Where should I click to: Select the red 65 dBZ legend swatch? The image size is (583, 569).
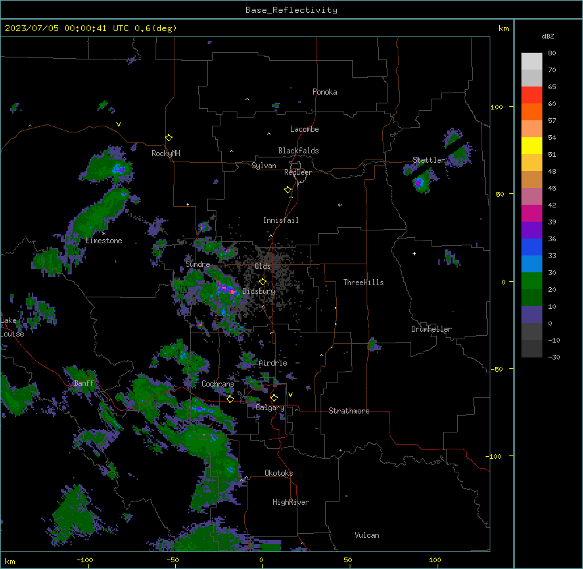(532, 95)
